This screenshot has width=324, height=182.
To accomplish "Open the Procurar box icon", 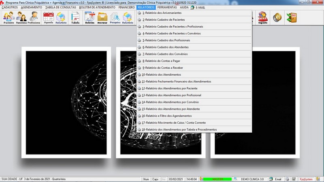I will 102,17.
